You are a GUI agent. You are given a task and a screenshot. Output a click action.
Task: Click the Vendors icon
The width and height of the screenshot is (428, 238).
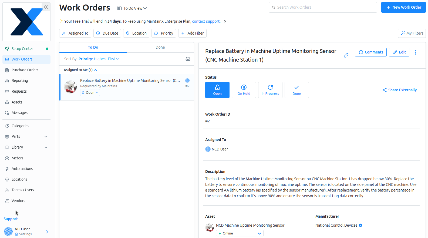(7, 201)
